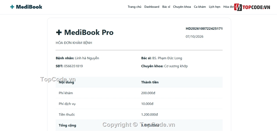
Task: Select invoice number HD2026100722425171
Action: coord(204,28)
